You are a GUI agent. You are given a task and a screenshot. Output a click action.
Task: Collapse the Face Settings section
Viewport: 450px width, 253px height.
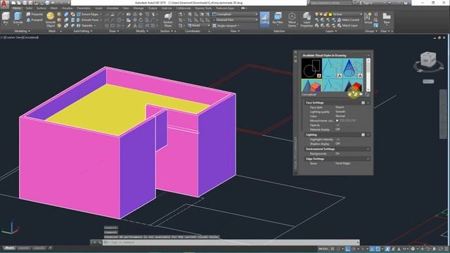(368, 103)
